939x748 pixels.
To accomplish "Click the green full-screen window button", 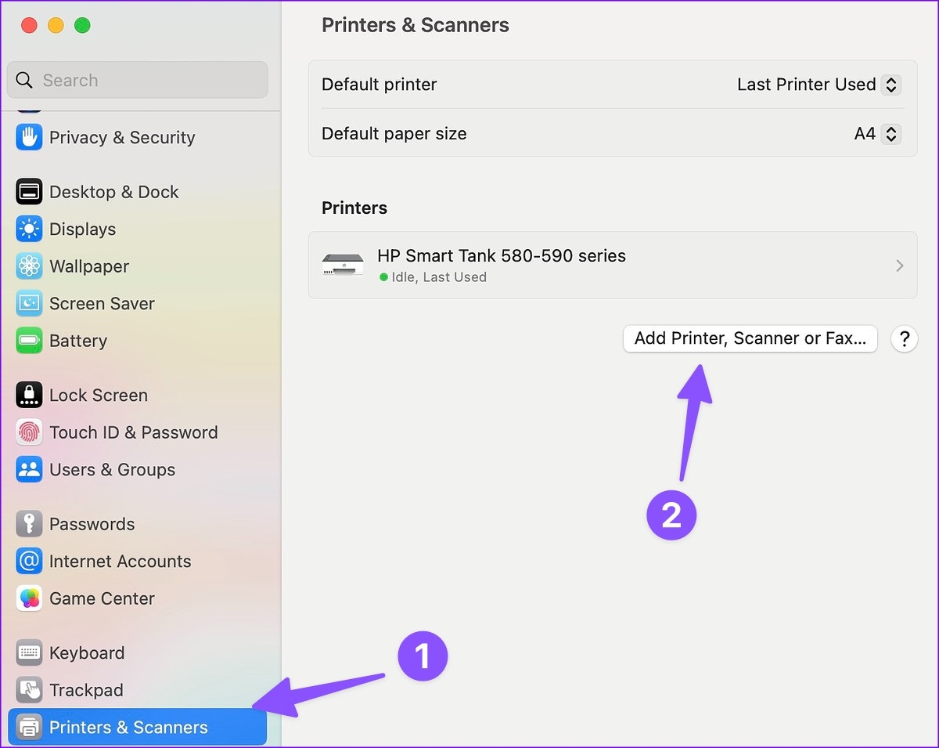I will tap(82, 25).
